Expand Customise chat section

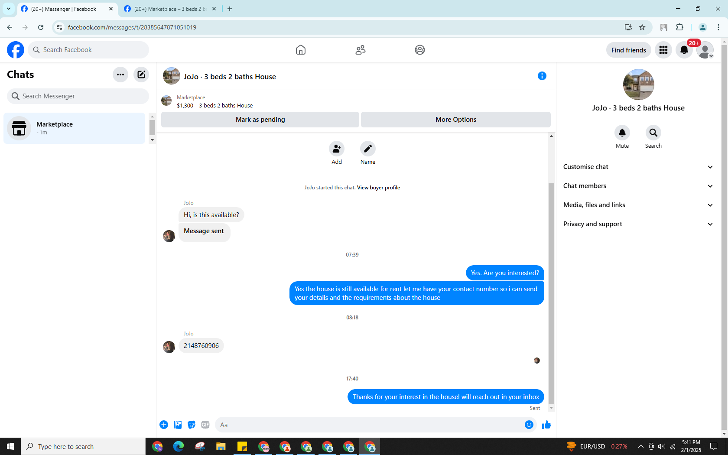click(638, 167)
